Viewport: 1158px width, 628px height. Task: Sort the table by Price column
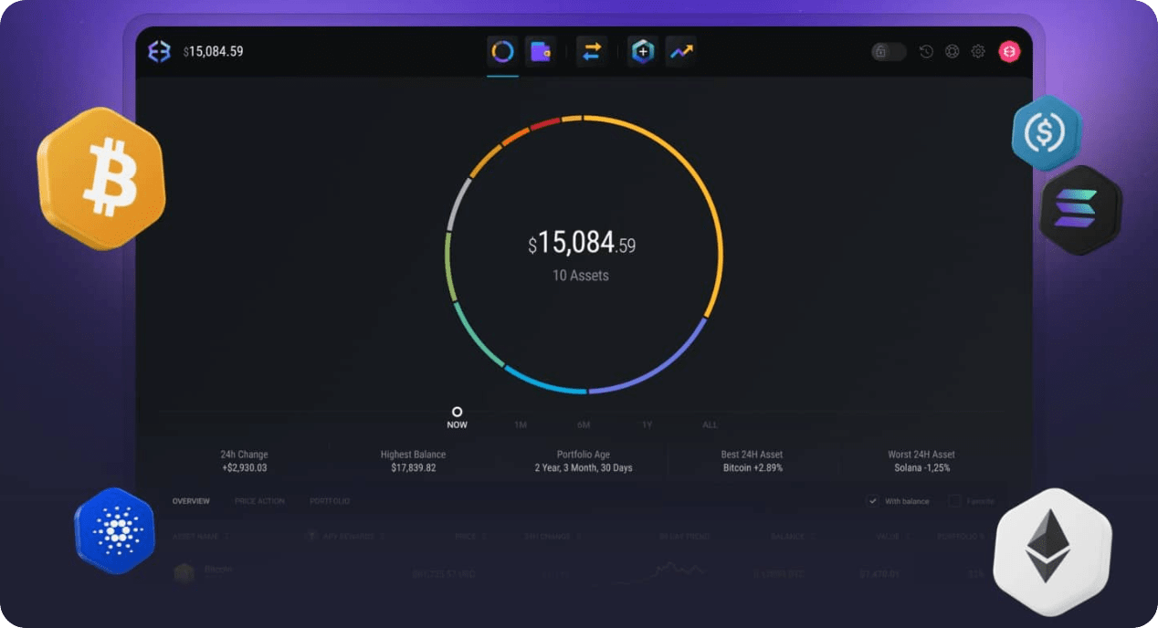[463, 537]
